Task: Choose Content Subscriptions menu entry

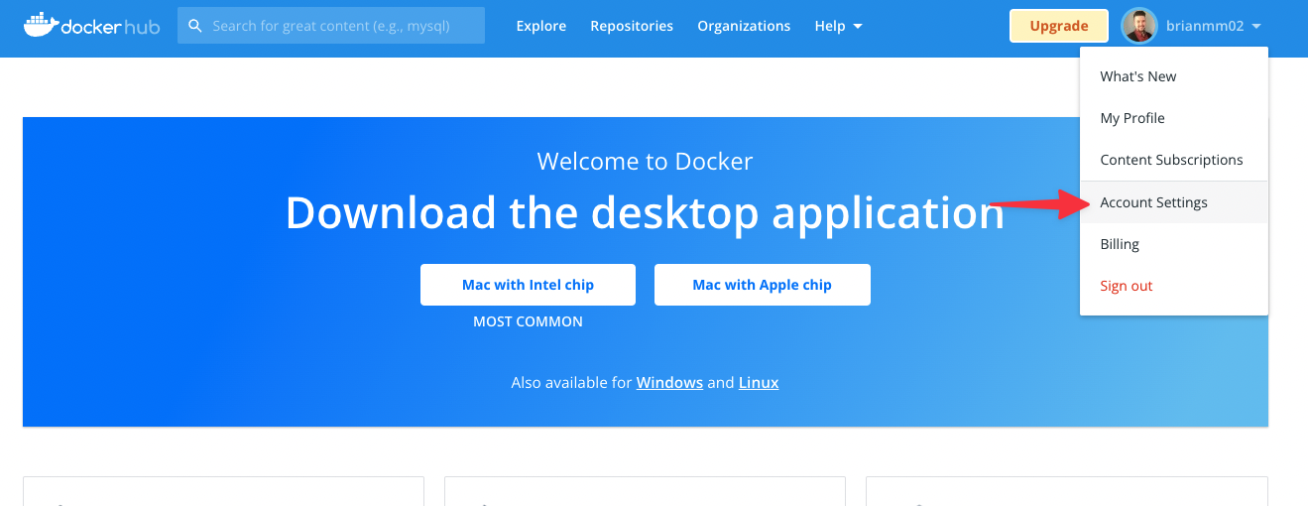Action: 1174,160
